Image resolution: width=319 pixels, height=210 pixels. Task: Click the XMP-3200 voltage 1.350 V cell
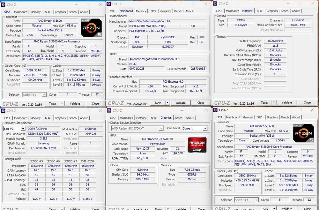(87, 199)
